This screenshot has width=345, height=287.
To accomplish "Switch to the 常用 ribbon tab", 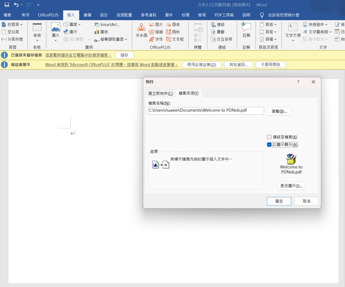I will click(x=25, y=15).
